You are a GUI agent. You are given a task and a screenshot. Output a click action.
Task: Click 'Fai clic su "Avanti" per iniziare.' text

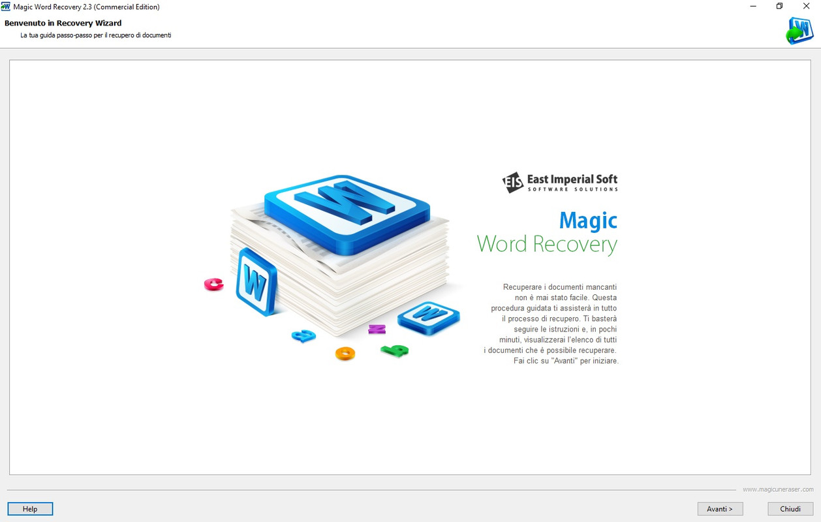566,361
